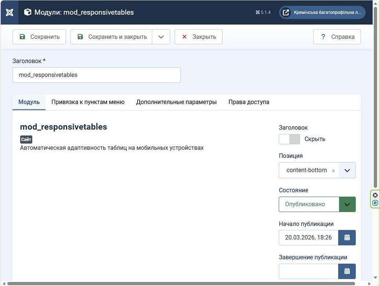The image size is (380, 286).
Task: Click the scroll down arrow
Action: 375,278
